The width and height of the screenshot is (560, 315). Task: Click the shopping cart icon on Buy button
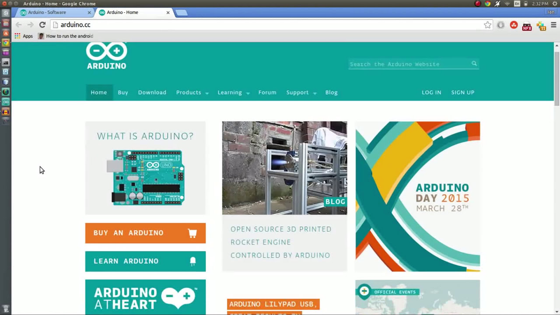[x=192, y=233]
